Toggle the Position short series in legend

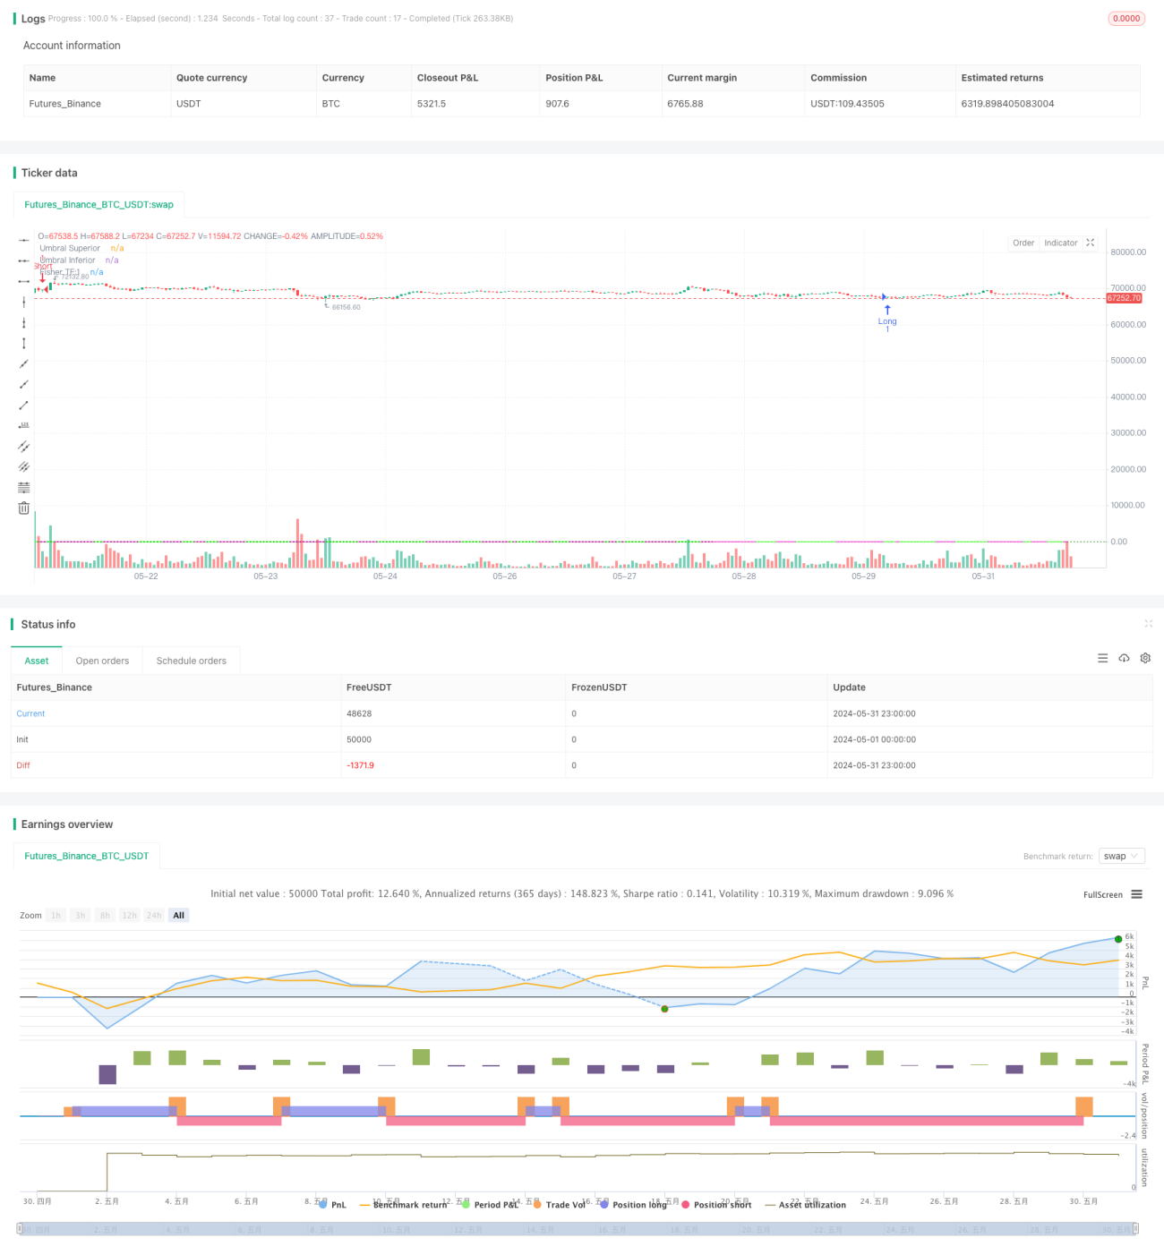pyautogui.click(x=716, y=1205)
